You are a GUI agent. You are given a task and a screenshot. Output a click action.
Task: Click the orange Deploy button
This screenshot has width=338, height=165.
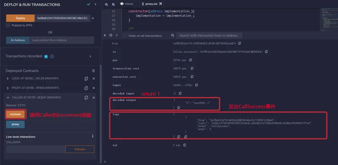(20, 18)
